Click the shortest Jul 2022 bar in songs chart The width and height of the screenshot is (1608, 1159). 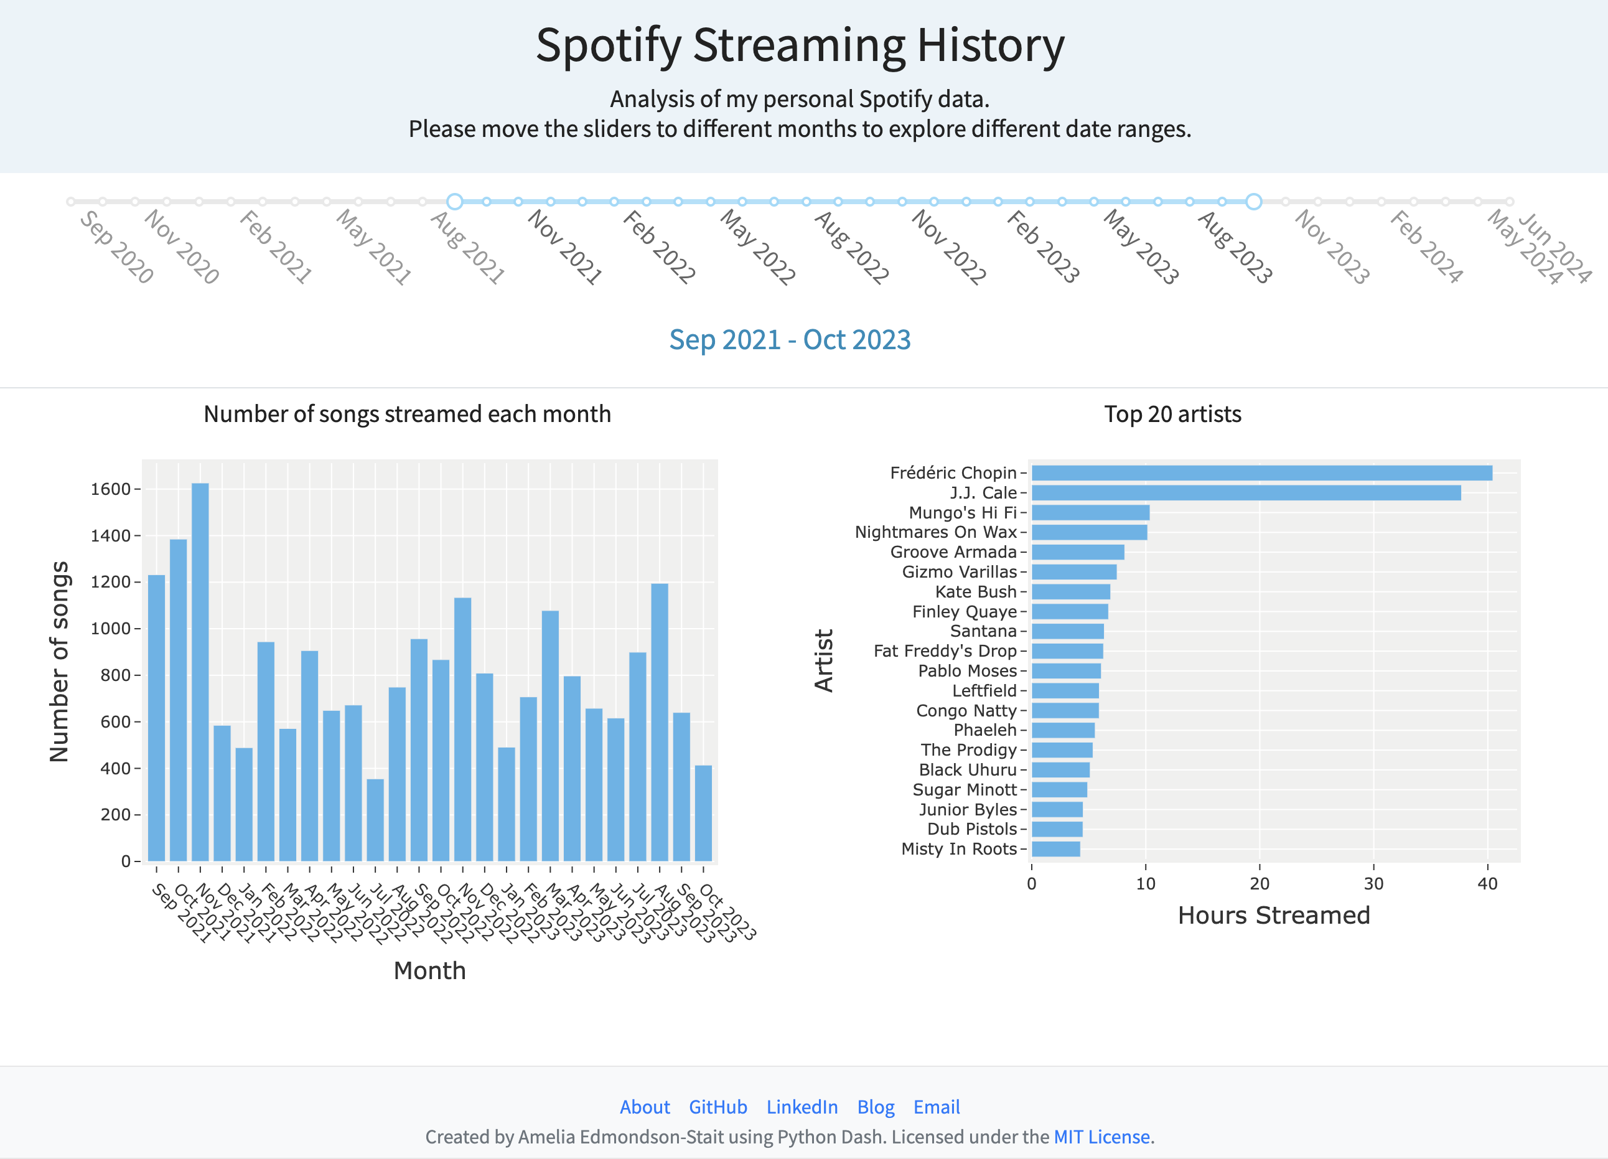[x=375, y=820]
